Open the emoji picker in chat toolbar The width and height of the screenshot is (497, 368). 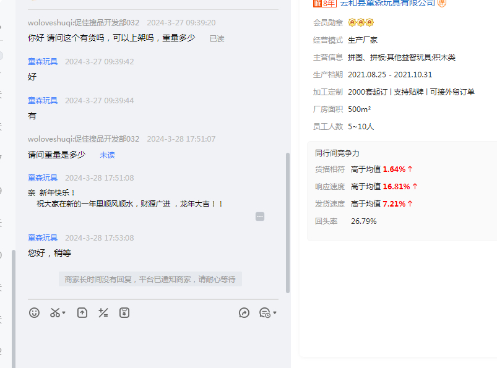(35, 313)
